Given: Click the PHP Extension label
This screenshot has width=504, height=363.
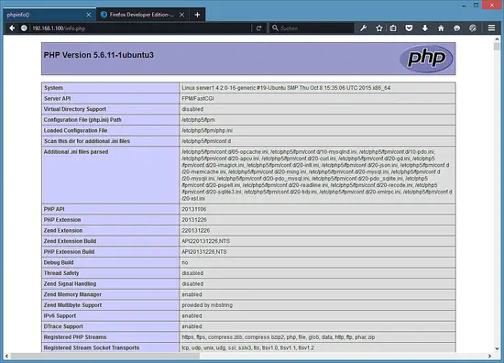Looking at the screenshot, I should [x=62, y=220].
